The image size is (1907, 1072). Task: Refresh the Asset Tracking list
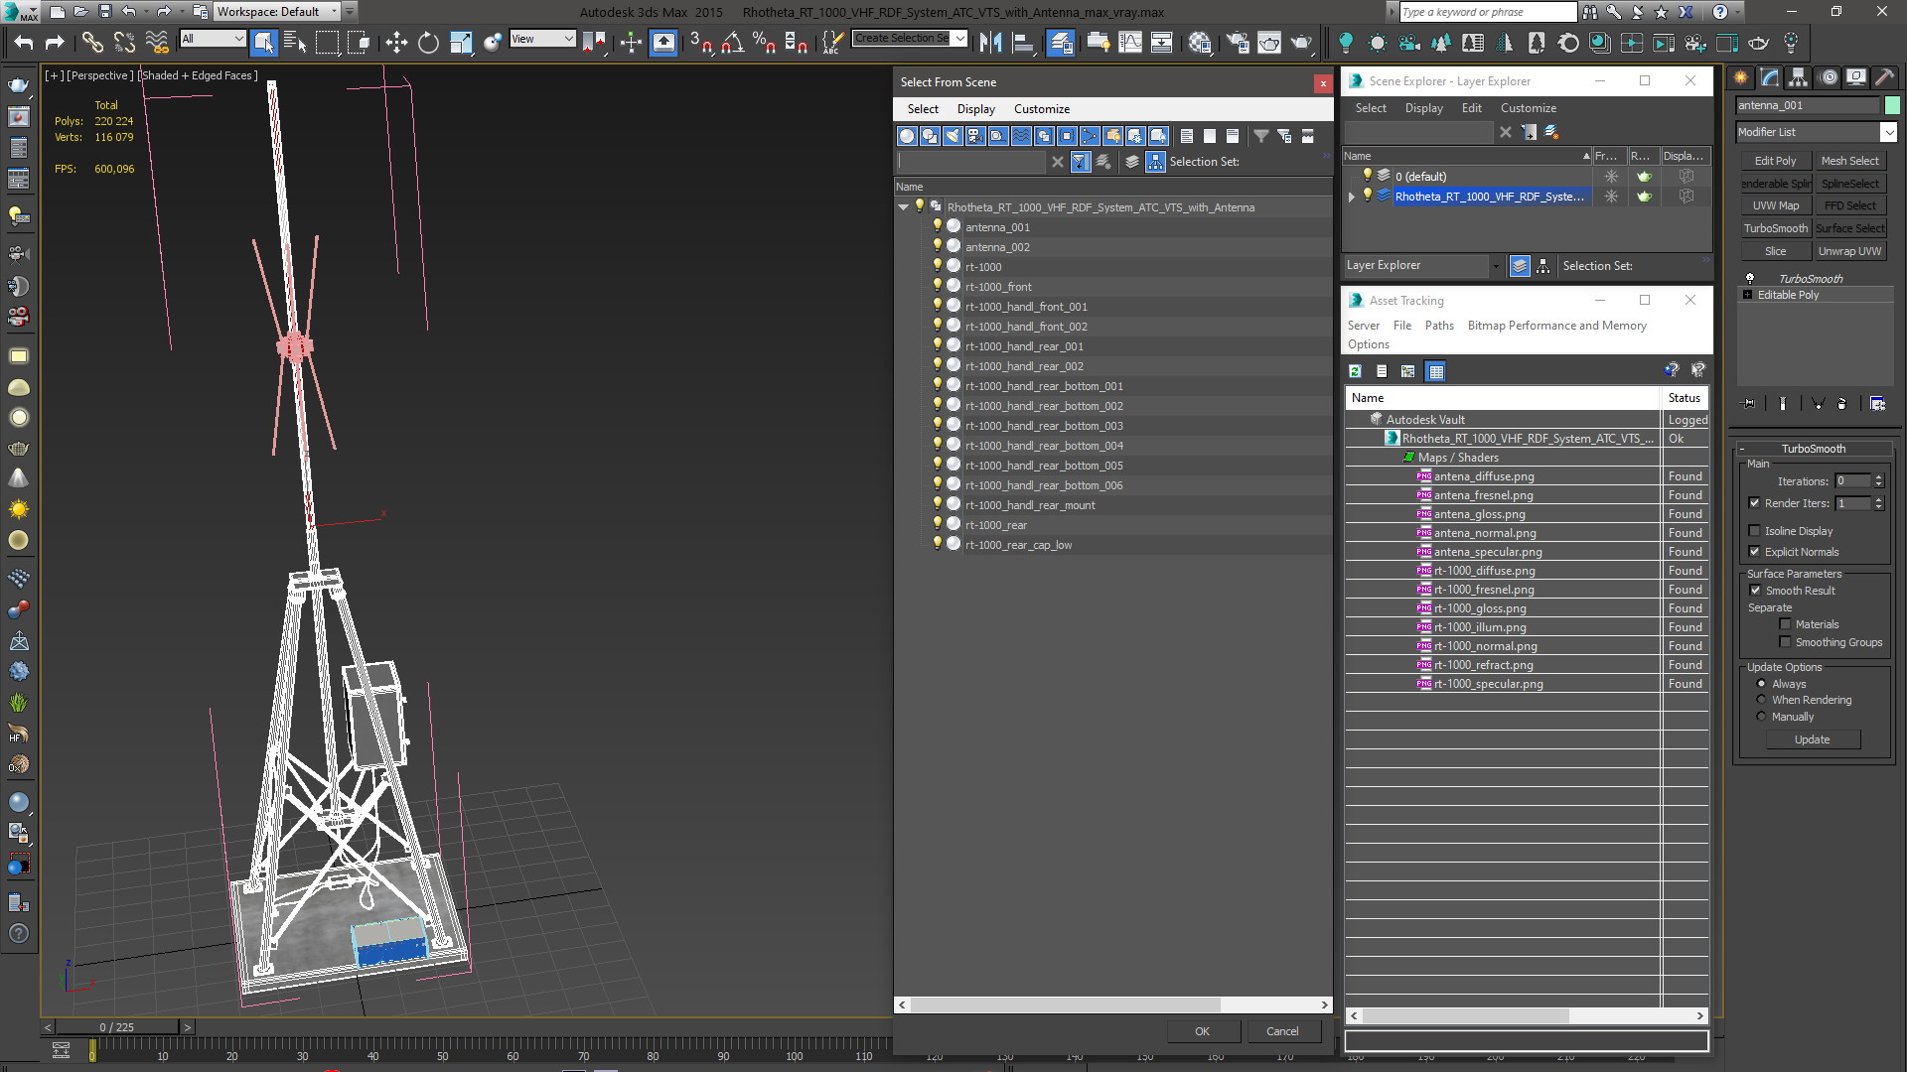point(1355,371)
